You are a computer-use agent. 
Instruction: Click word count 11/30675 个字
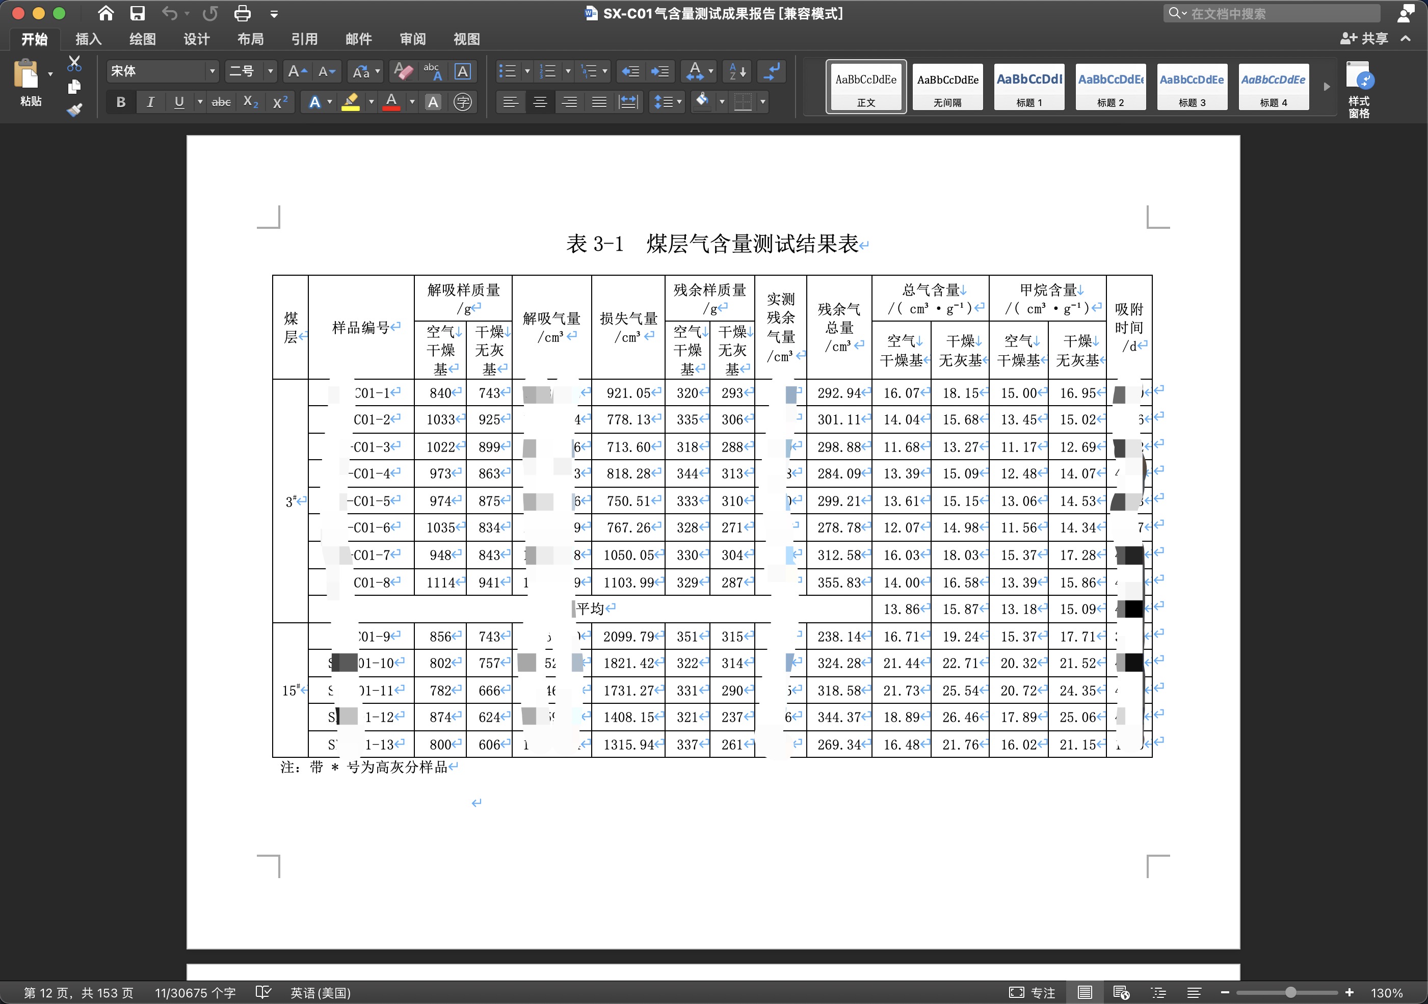tap(195, 993)
